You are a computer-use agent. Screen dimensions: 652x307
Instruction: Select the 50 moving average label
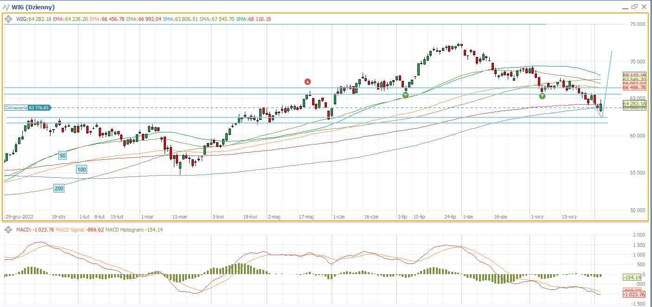pyautogui.click(x=63, y=156)
